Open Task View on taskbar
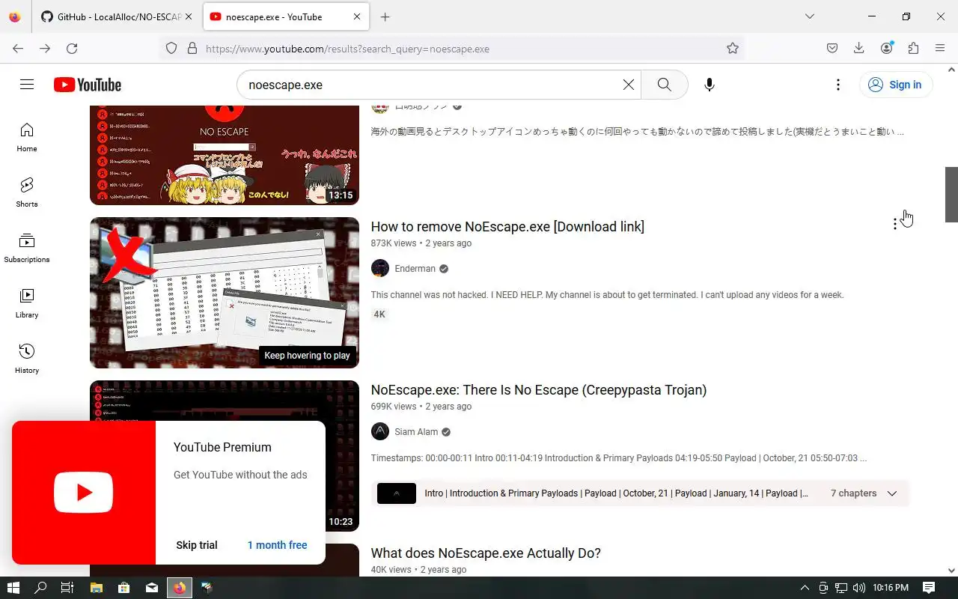This screenshot has height=599, width=958. click(x=67, y=588)
